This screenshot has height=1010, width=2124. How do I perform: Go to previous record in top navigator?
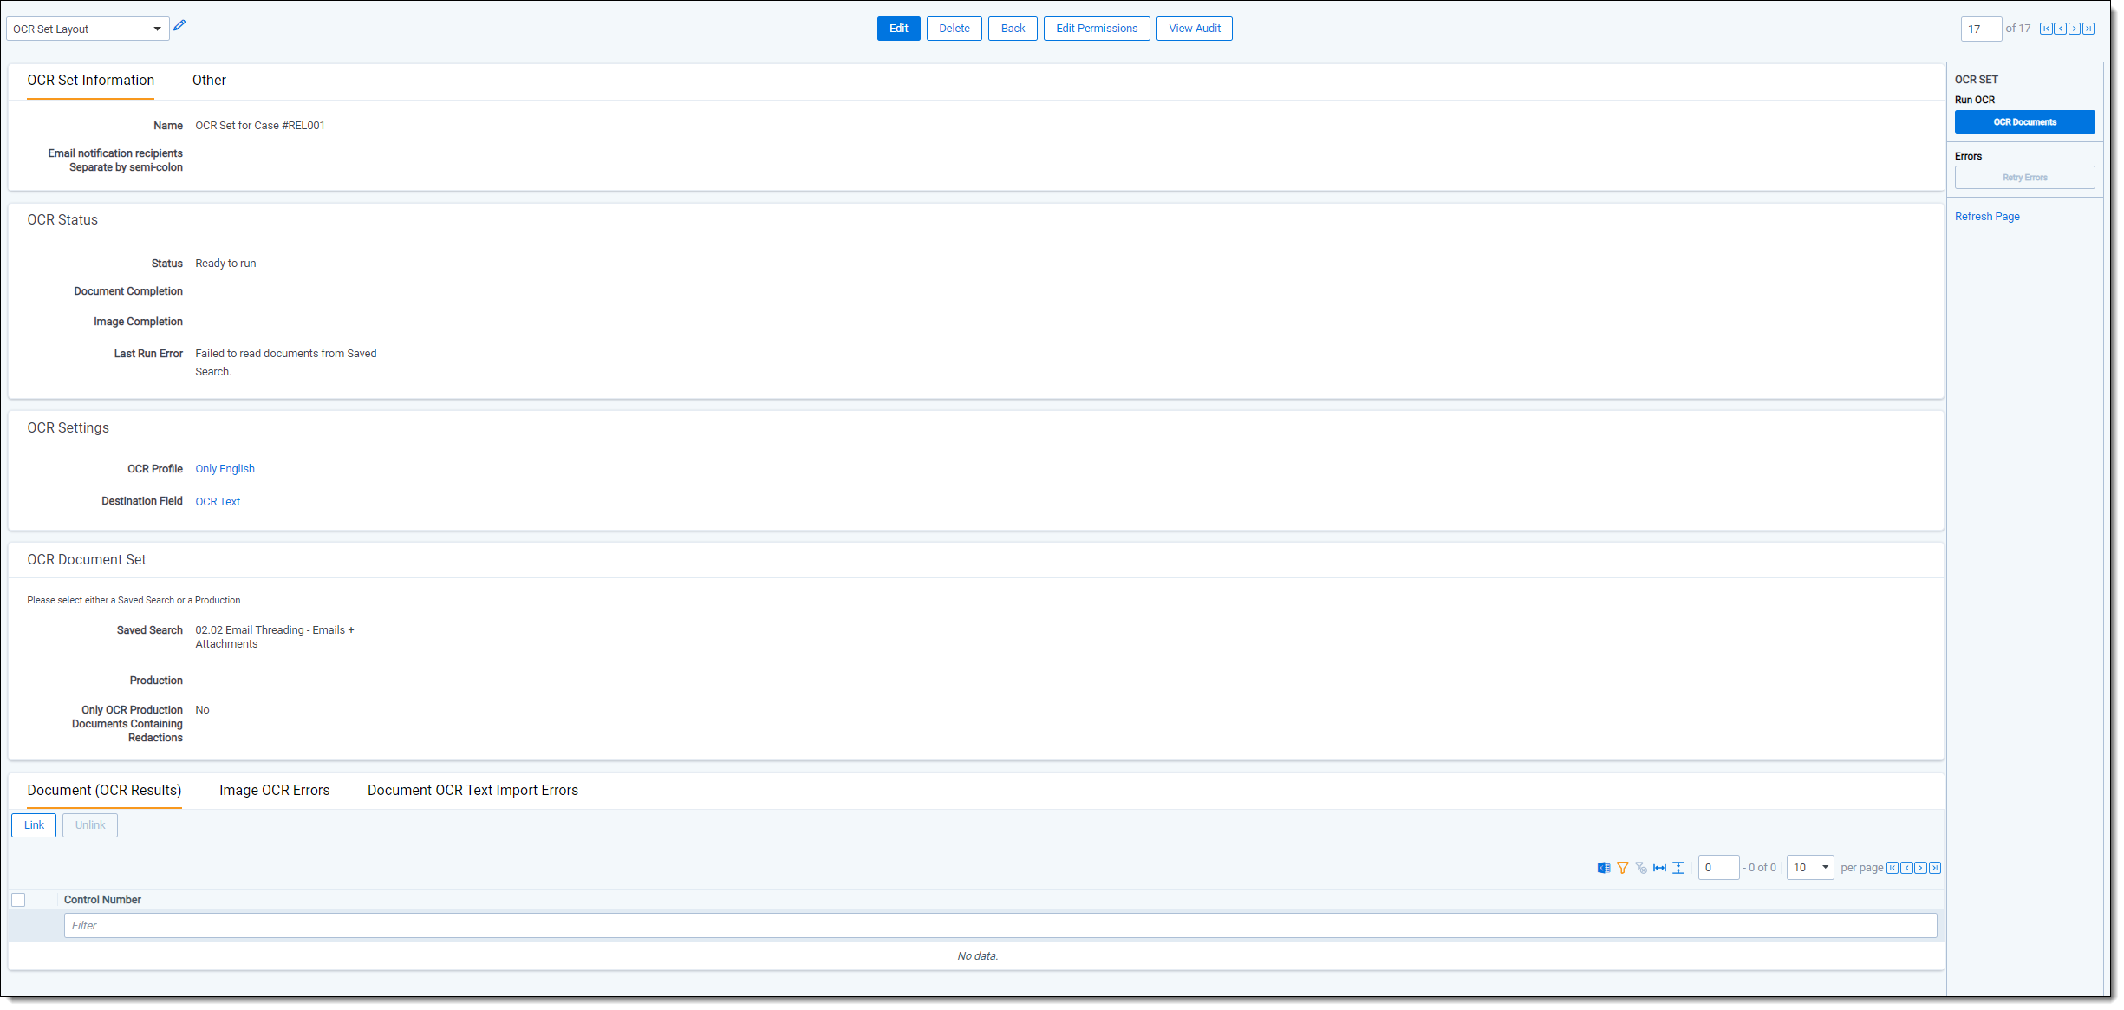[x=2061, y=29]
